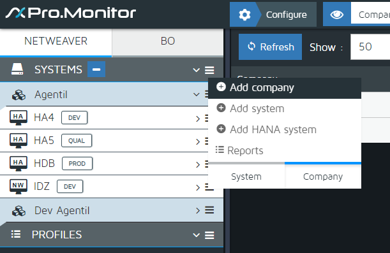Click the HA4 monitor icon
This screenshot has height=253, width=390.
18,118
